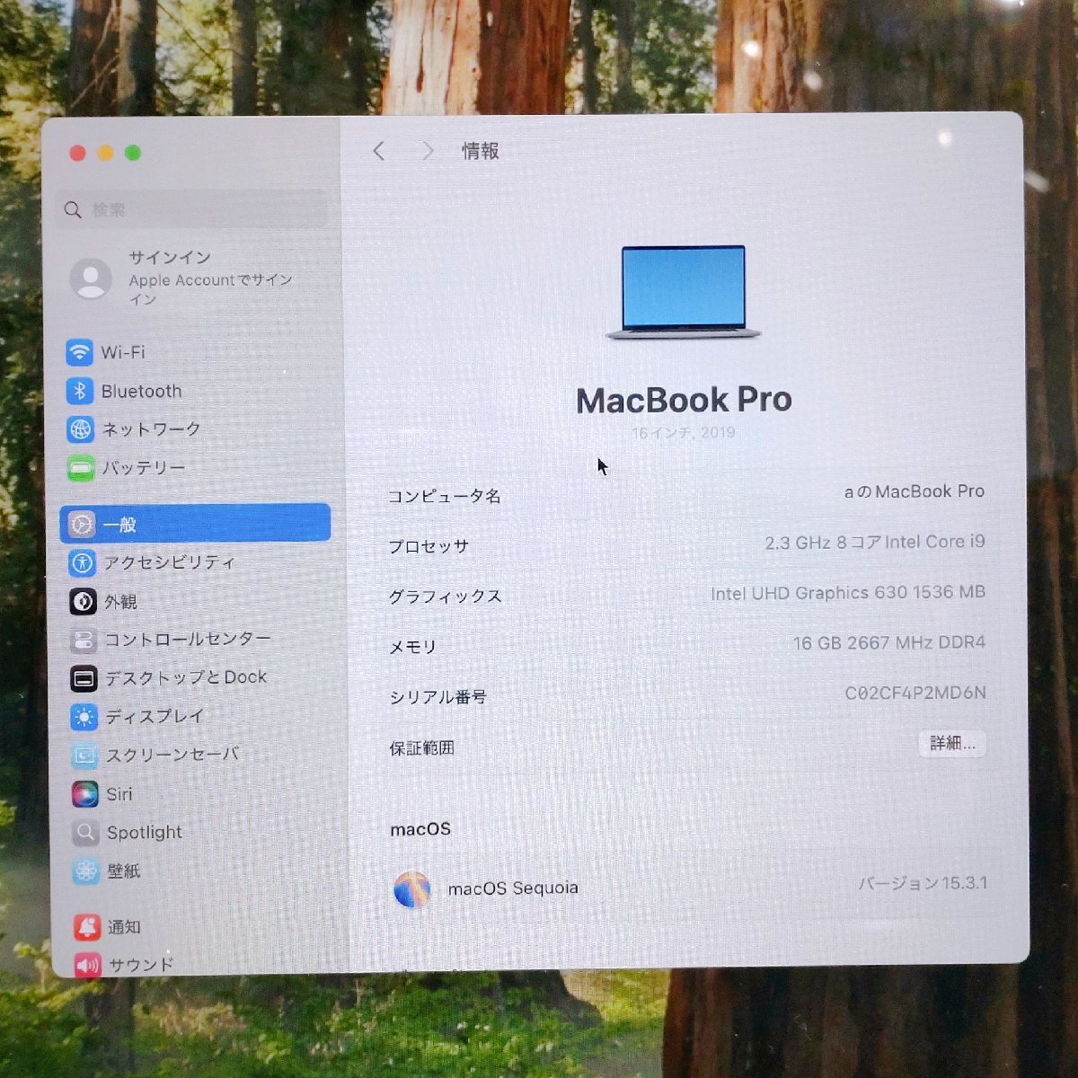1078x1078 pixels.
Task: Click the yellow minimize window button
Action: (x=105, y=154)
